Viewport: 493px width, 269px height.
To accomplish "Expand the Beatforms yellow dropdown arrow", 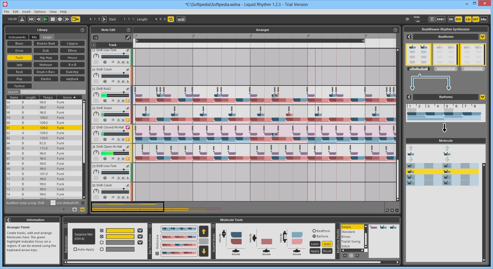I will click(x=482, y=37).
